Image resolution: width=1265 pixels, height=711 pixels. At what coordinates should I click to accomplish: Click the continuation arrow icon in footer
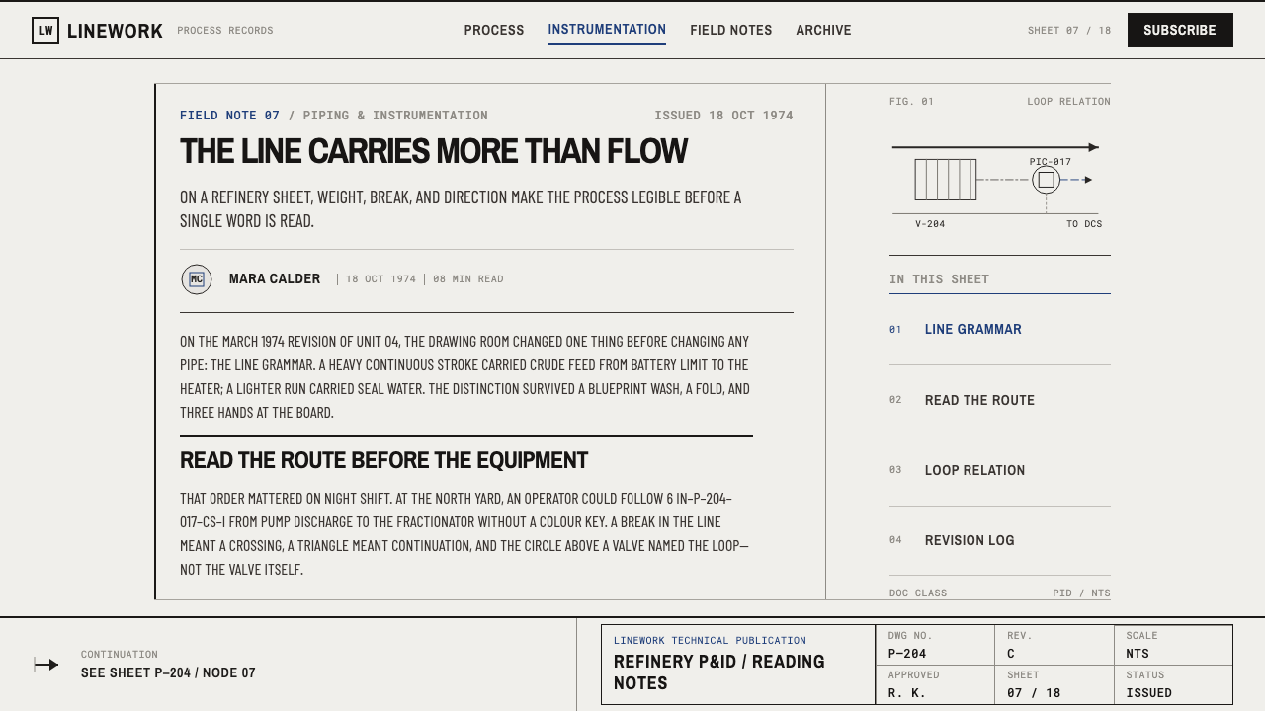(x=46, y=665)
